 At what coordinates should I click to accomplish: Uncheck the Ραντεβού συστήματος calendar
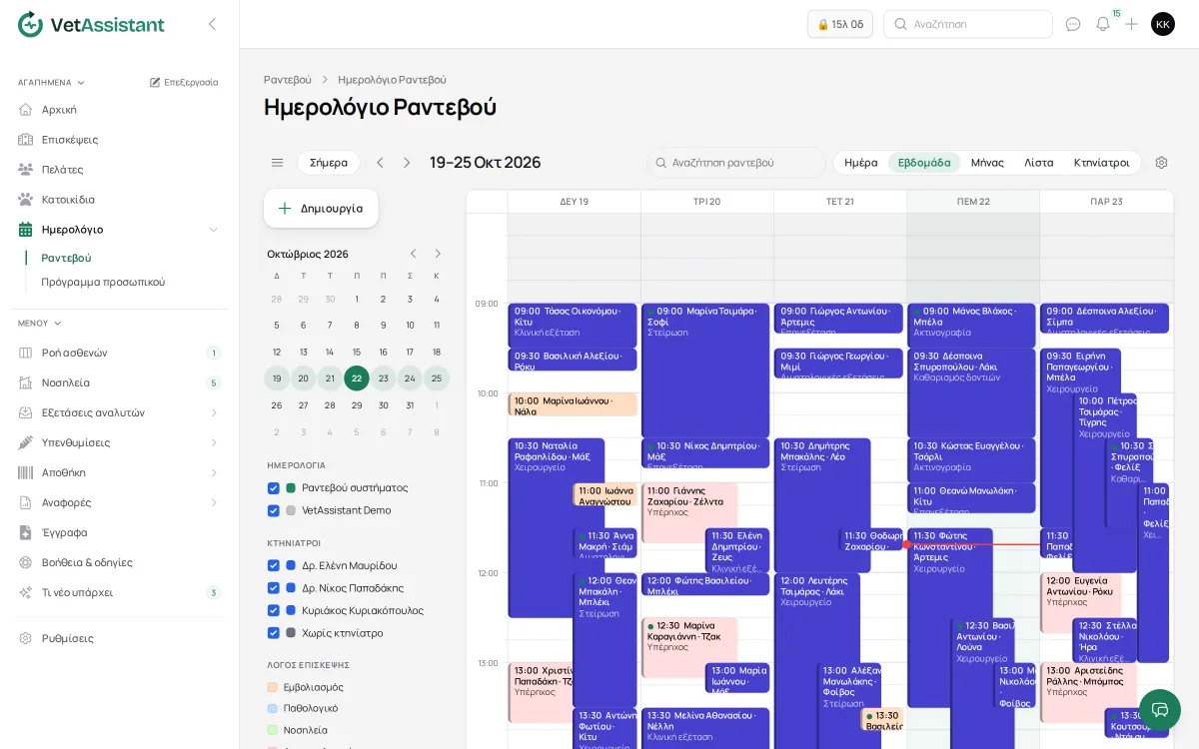tap(274, 488)
